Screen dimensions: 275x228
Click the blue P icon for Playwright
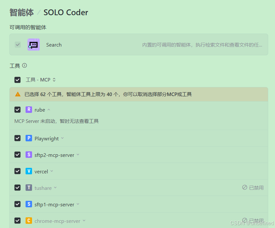(x=29, y=138)
